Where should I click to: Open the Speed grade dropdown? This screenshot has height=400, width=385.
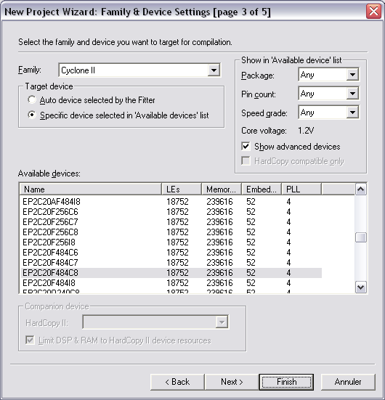329,113
